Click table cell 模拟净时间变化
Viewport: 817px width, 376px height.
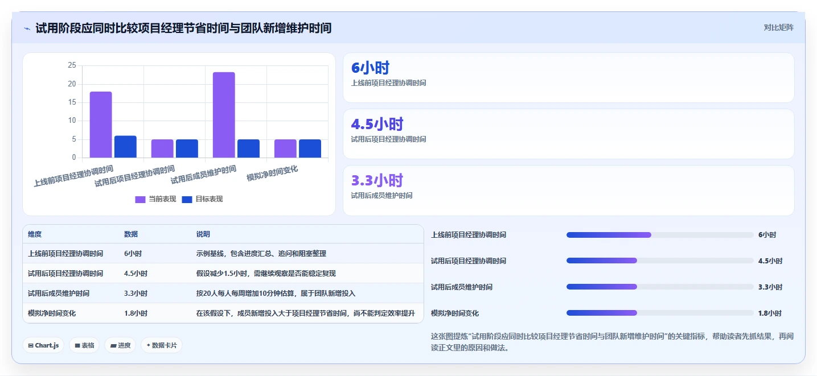[52, 313]
